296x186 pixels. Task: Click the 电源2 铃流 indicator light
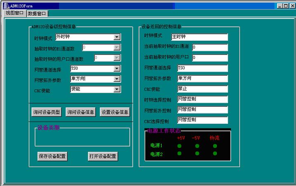[x=215, y=153]
